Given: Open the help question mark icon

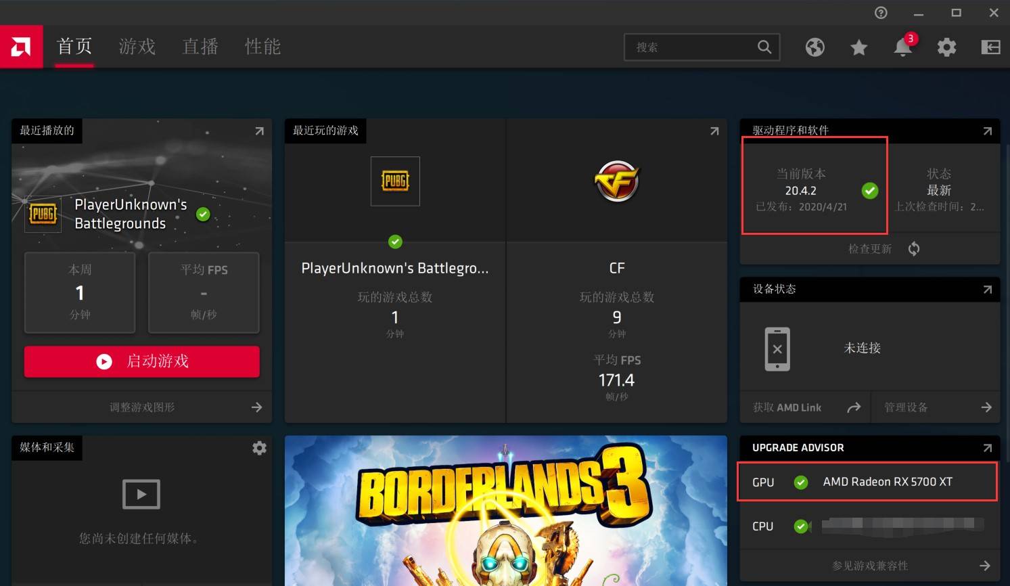Looking at the screenshot, I should [881, 13].
